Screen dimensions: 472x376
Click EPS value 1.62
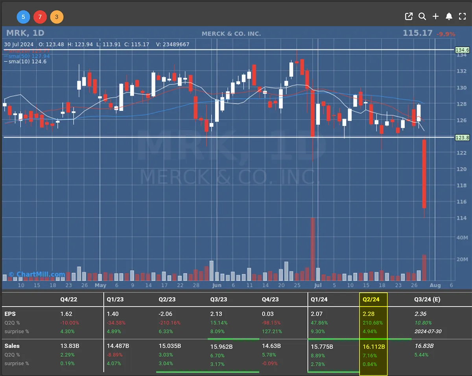pyautogui.click(x=66, y=314)
